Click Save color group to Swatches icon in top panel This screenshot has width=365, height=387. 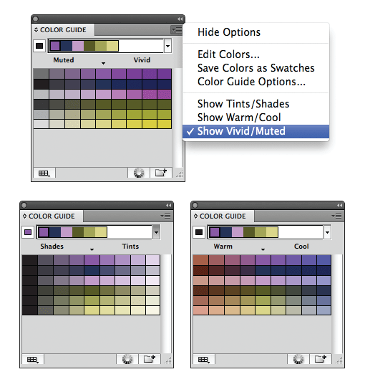click(x=161, y=173)
